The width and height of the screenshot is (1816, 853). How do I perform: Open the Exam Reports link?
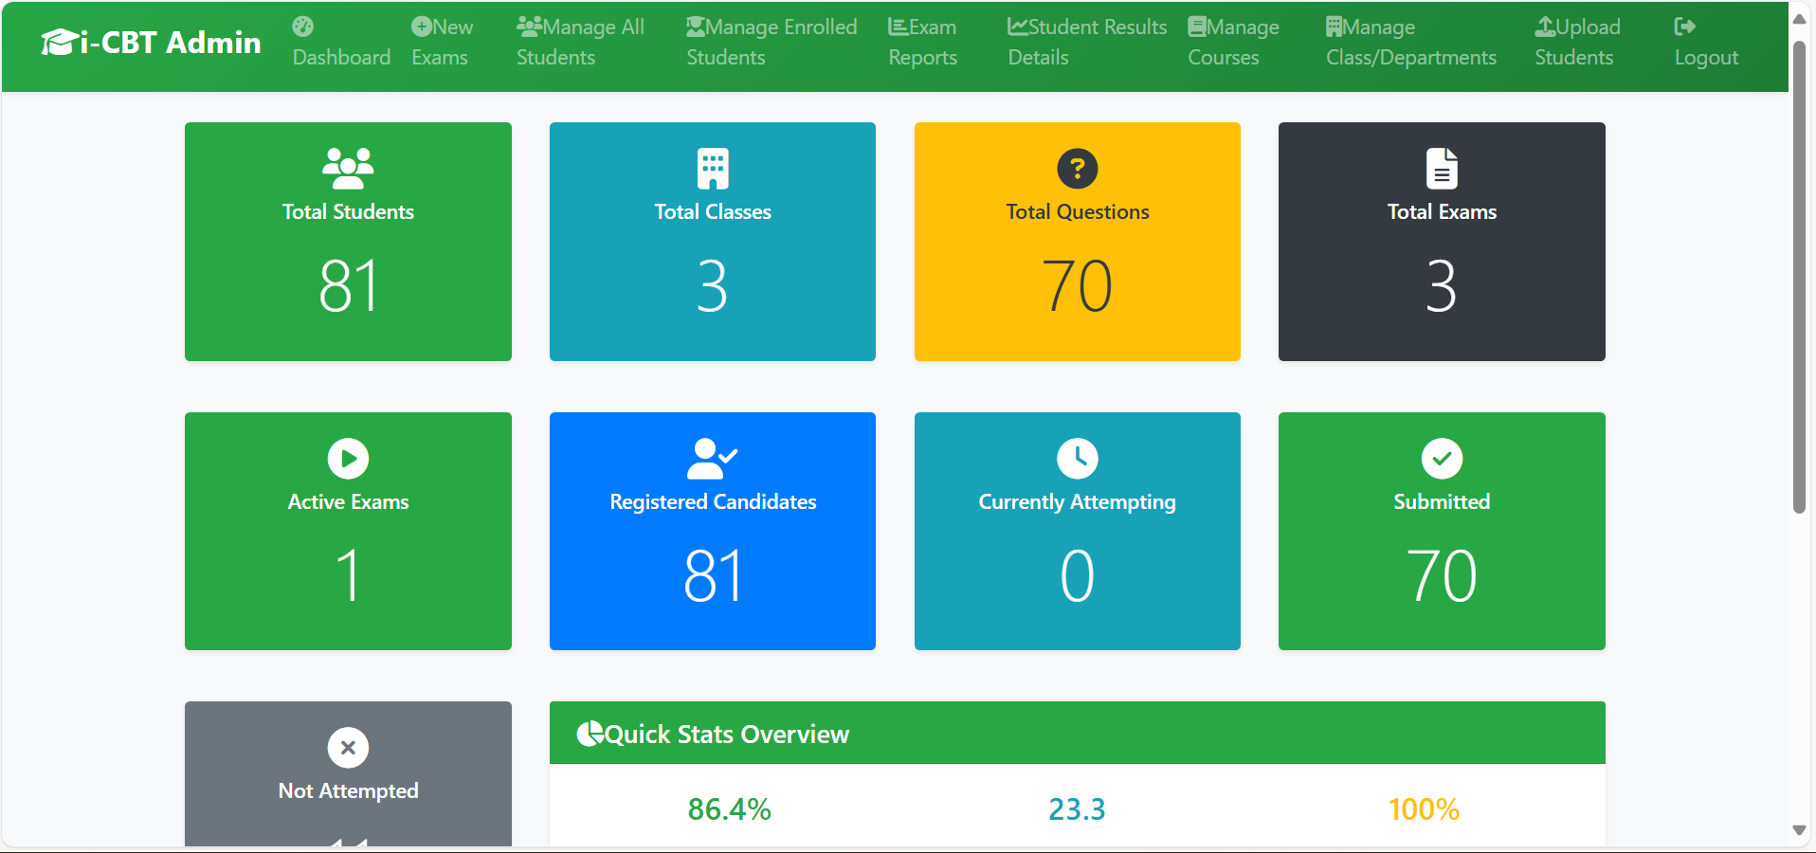pos(922,43)
